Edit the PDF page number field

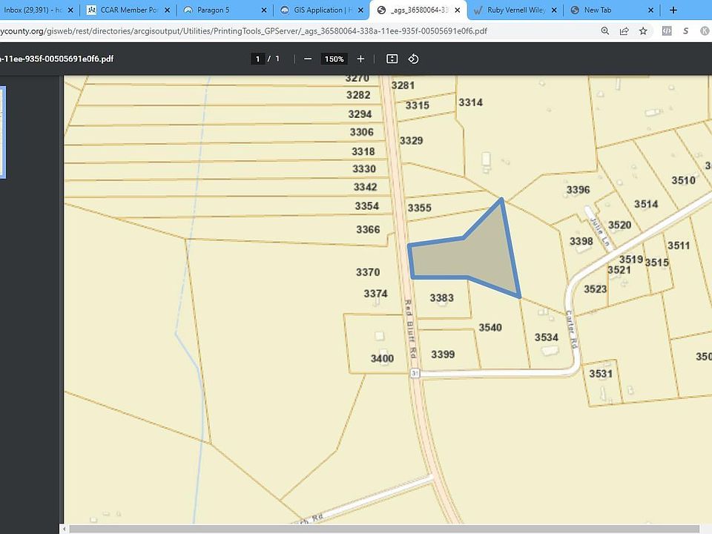(257, 59)
